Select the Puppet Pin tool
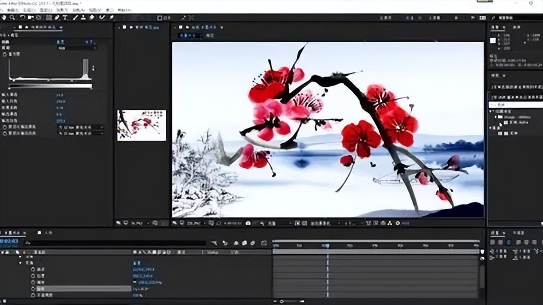The height and width of the screenshot is (305, 543). pos(111,17)
